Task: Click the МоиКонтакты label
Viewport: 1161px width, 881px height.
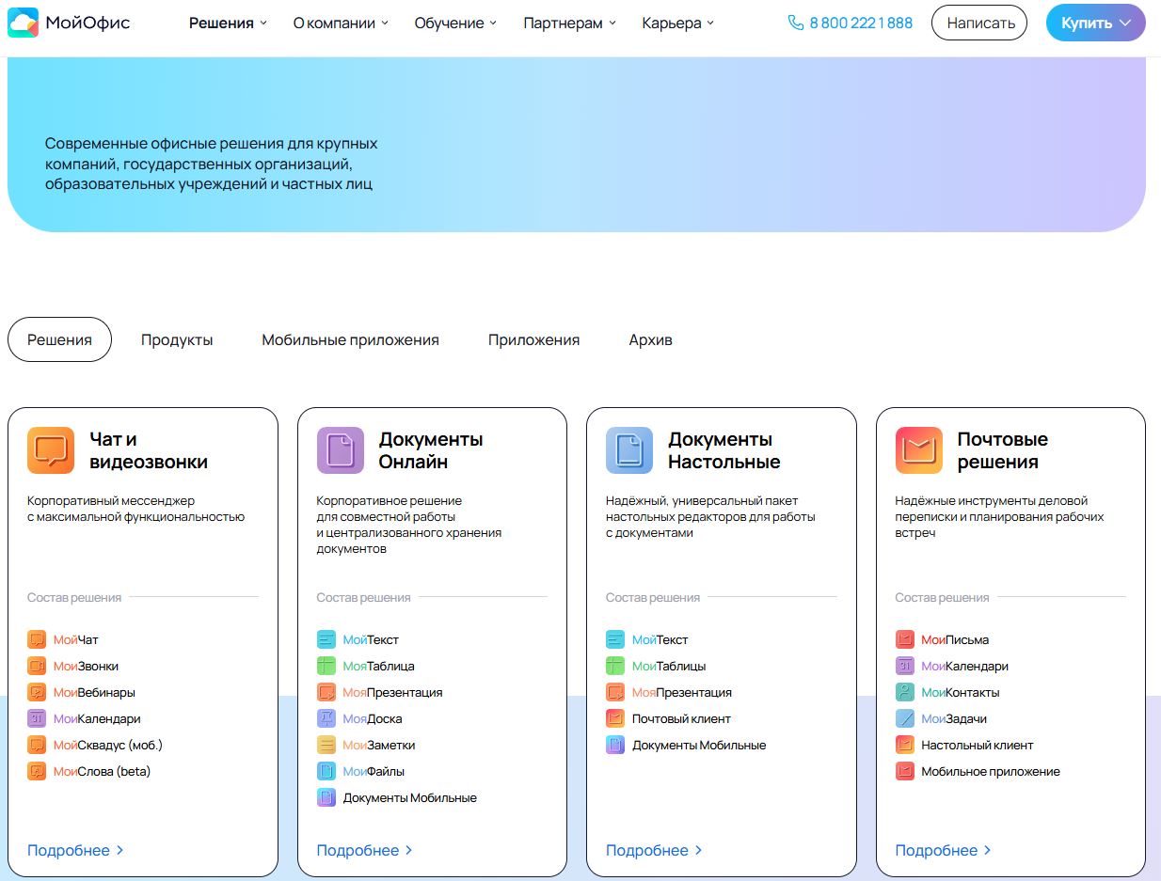Action: click(961, 692)
